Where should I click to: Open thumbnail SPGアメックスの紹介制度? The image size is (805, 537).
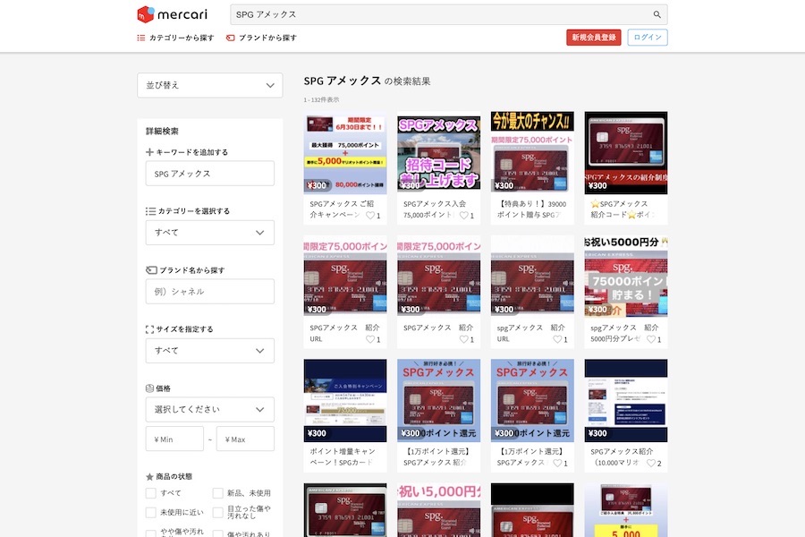[x=626, y=153]
